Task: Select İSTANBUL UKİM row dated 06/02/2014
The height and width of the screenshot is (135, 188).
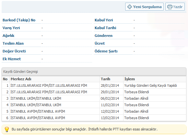Action: click(x=94, y=98)
